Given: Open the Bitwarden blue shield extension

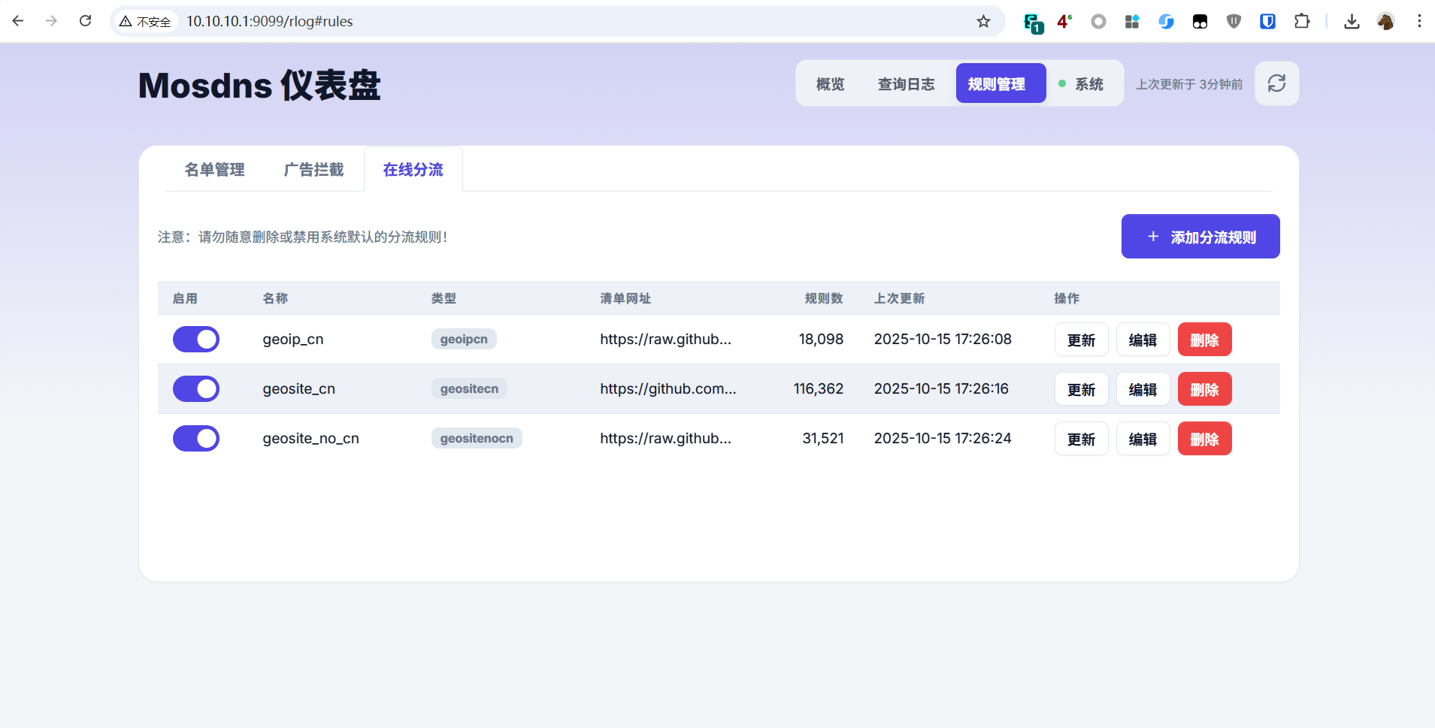Looking at the screenshot, I should pos(1267,21).
